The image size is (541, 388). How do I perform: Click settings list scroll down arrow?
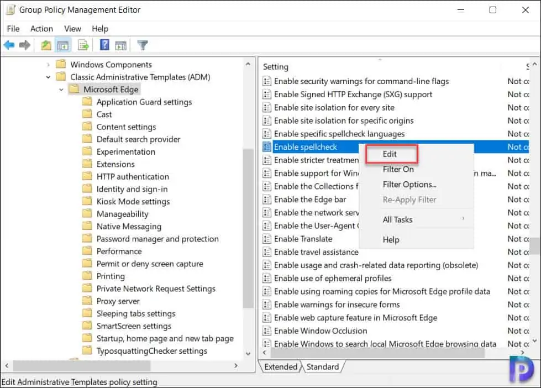point(535,340)
